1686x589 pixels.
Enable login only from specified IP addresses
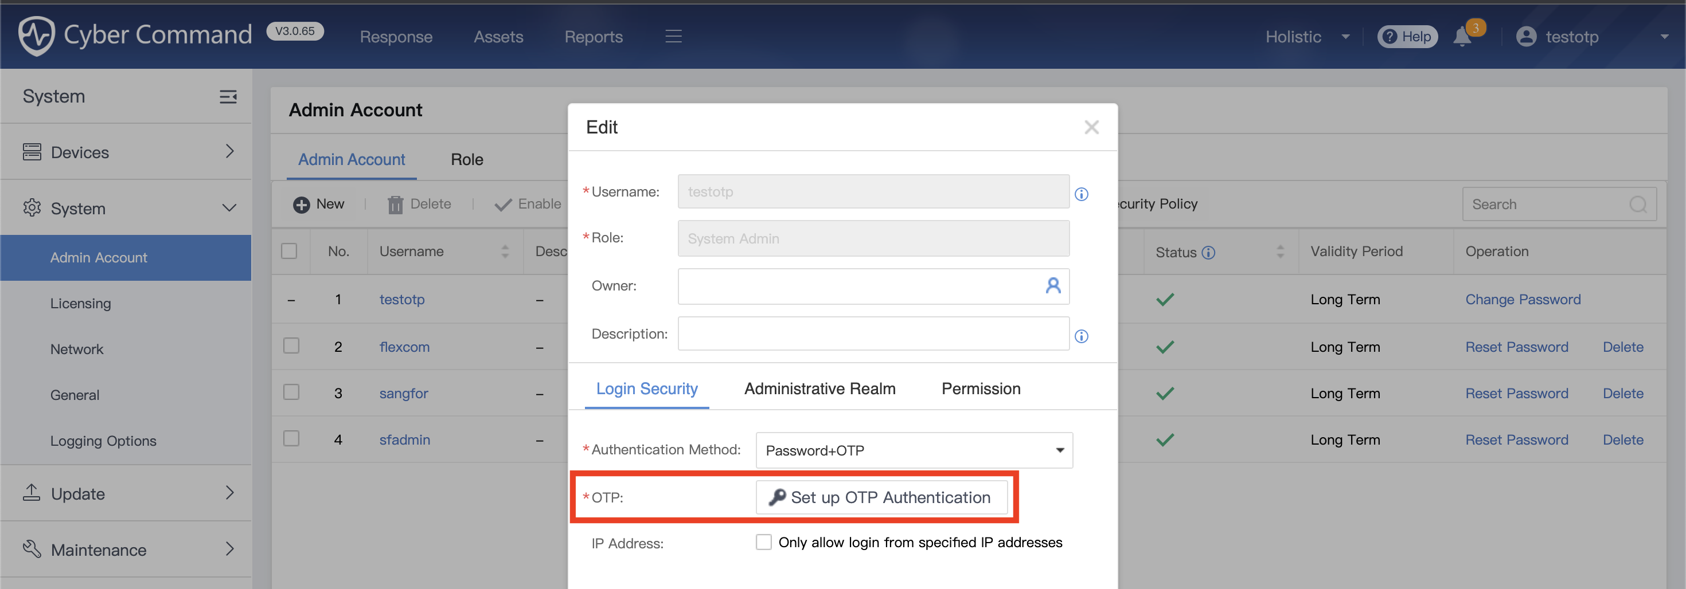click(x=764, y=542)
